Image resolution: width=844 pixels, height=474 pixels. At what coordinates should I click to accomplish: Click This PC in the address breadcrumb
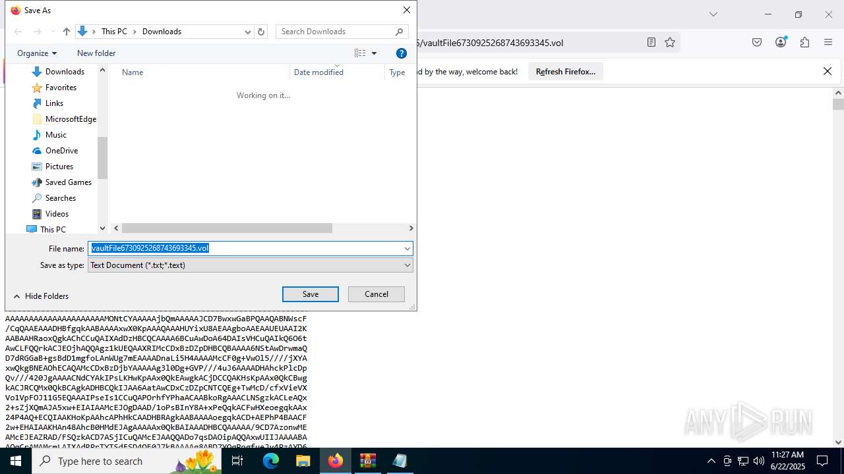click(114, 32)
